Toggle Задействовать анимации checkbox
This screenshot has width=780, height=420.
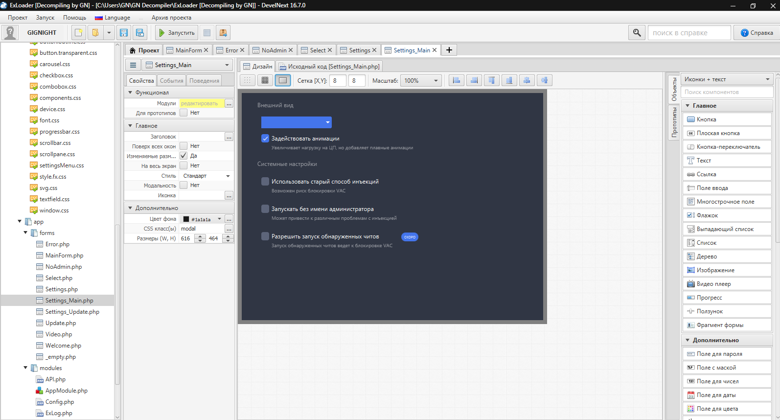click(x=265, y=139)
